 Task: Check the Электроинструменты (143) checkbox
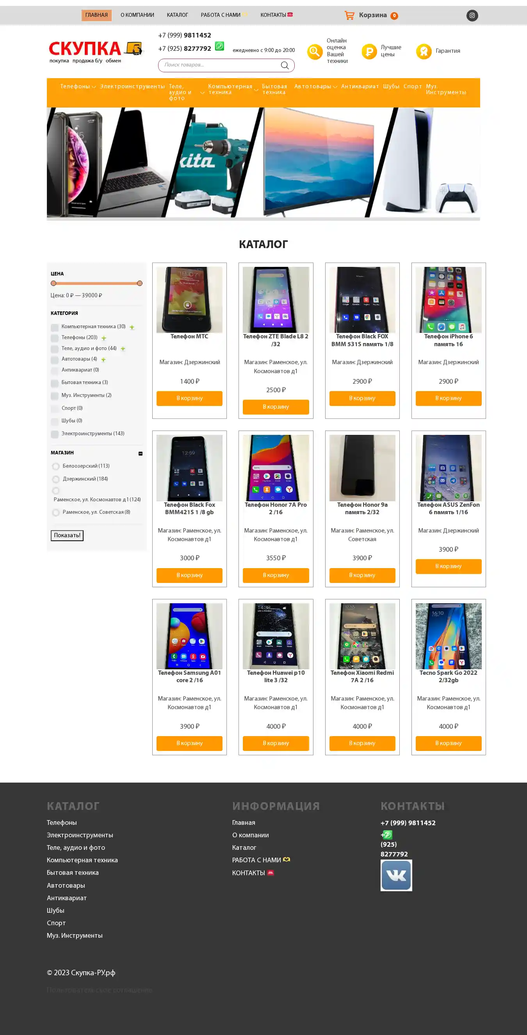pos(55,434)
